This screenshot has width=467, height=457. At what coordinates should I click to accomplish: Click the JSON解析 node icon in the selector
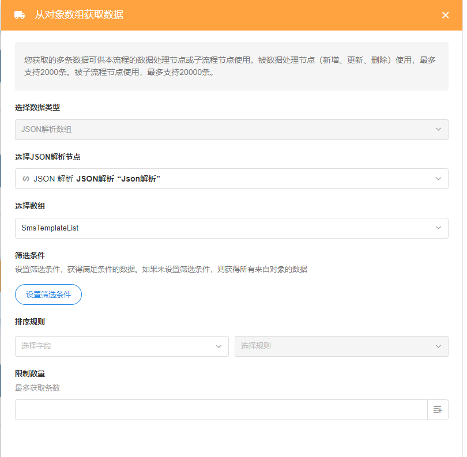(x=26, y=179)
